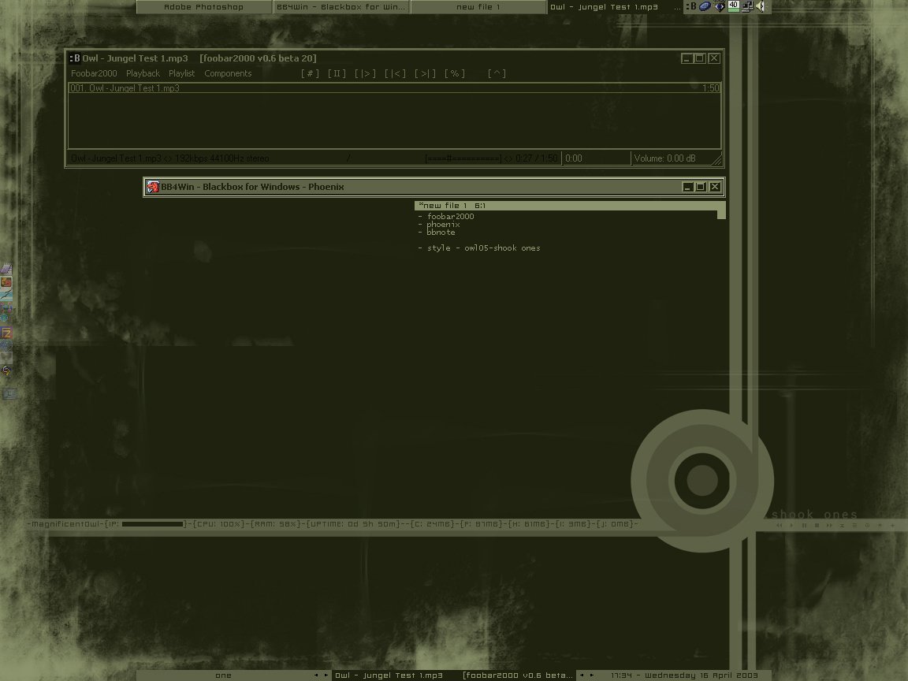Click the BBNote scrollbar thumb
Image resolution: width=908 pixels, height=681 pixels.
tap(721, 214)
